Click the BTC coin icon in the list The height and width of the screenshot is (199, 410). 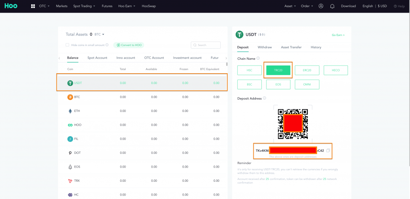70,97
